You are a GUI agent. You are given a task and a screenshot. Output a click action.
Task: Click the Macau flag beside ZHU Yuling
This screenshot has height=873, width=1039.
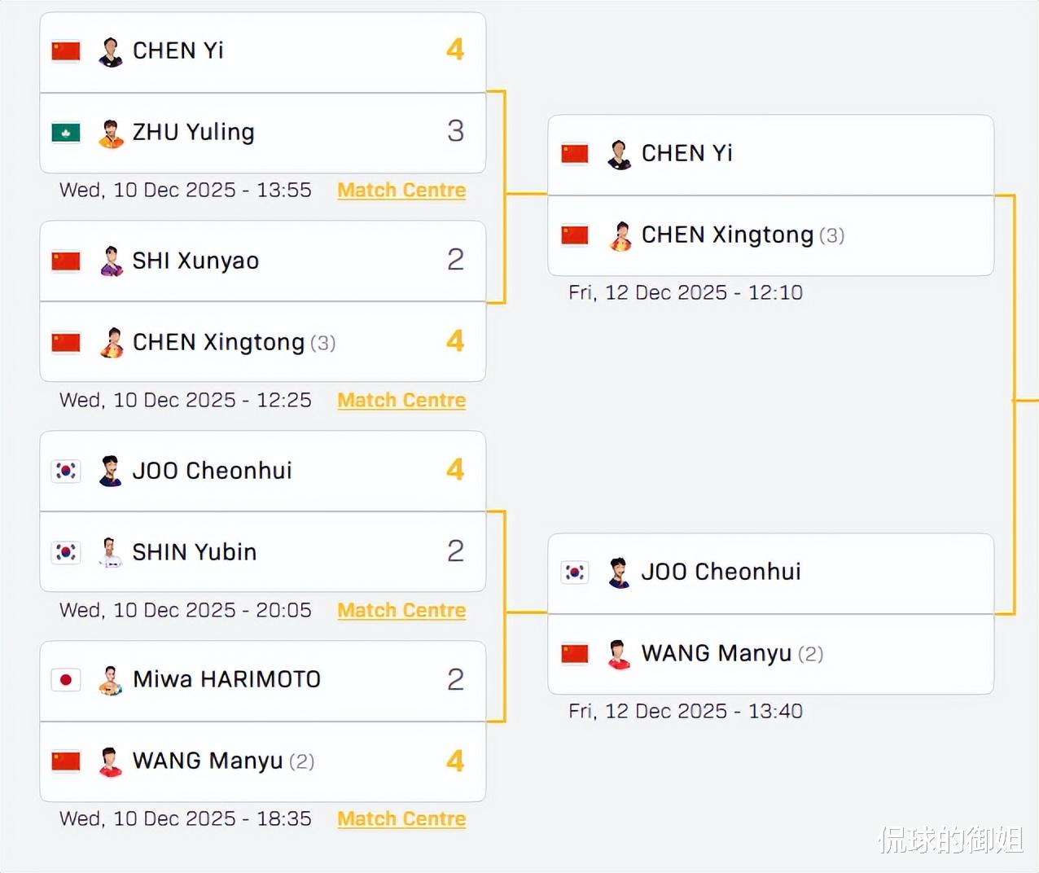(x=66, y=132)
